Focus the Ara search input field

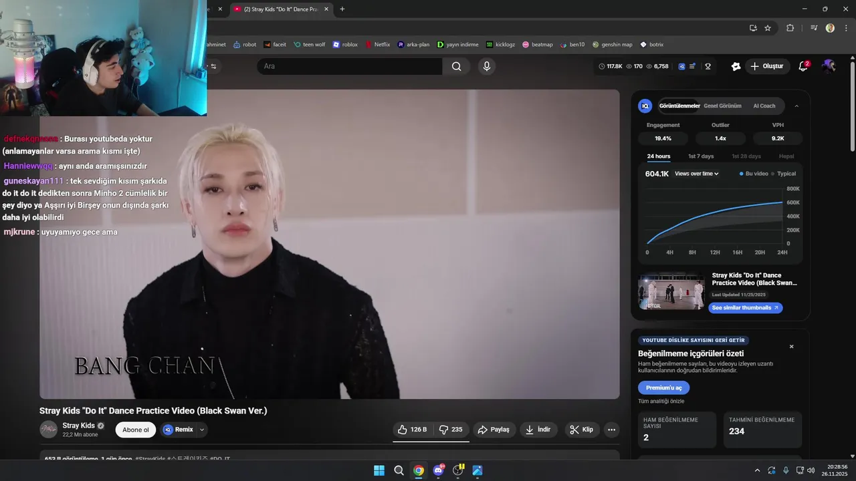point(350,66)
